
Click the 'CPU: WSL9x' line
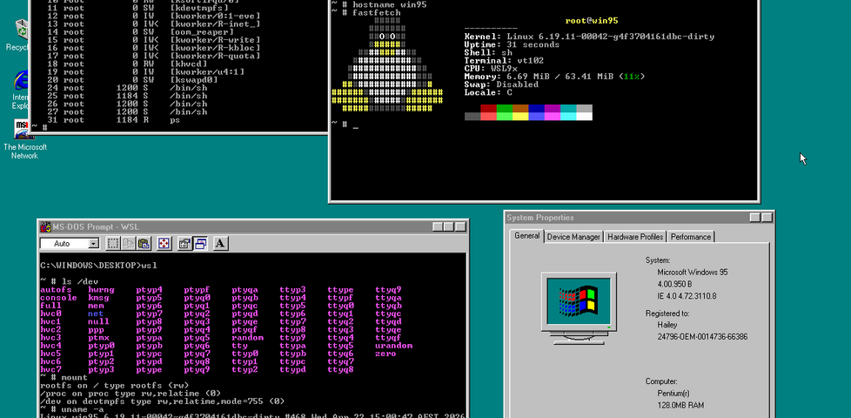coord(491,69)
